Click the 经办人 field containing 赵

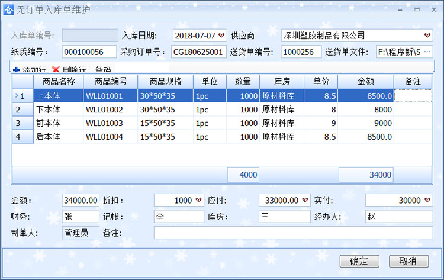[399, 217]
